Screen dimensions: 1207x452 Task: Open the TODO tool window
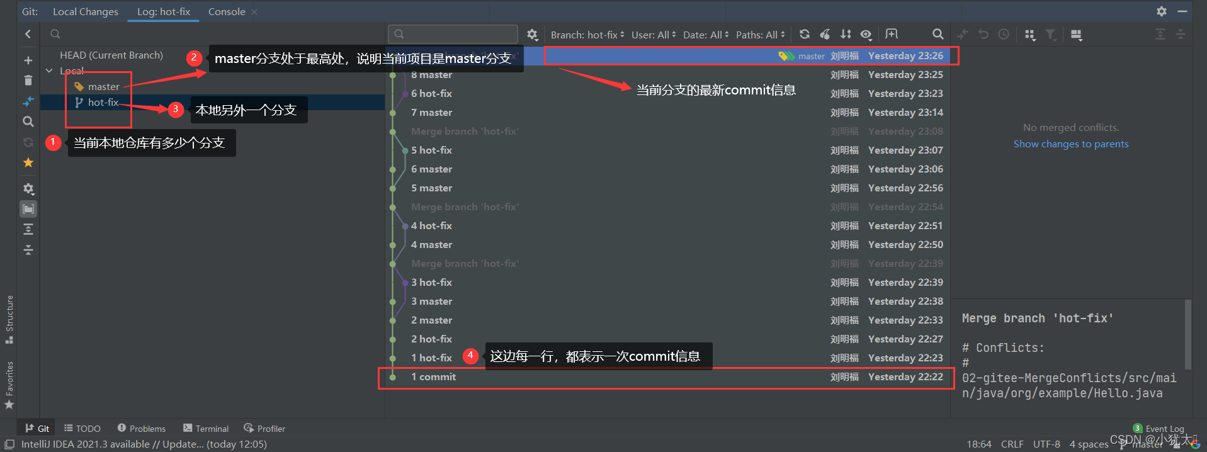[x=82, y=428]
